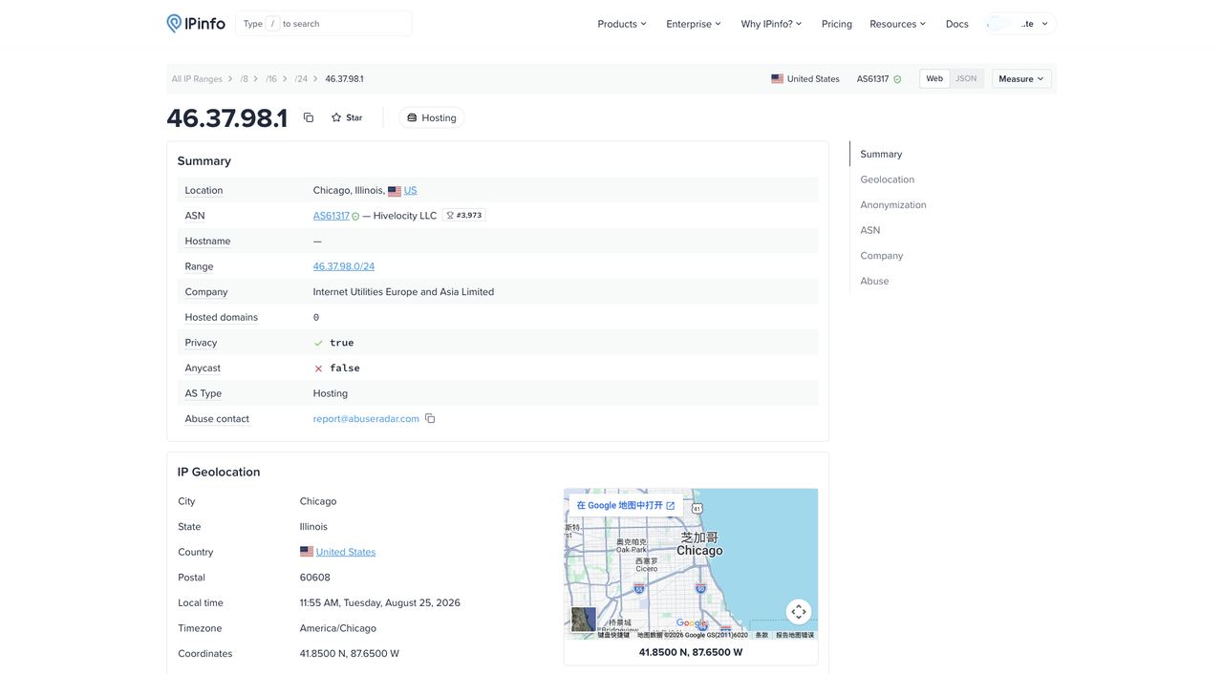Open the IPinfo logo homepage link
Image resolution: width=1223 pixels, height=674 pixels.
pos(196,24)
